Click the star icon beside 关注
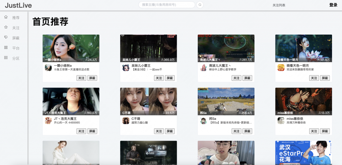Image resolution: width=342 pixels, height=165 pixels. click(x=6, y=27)
